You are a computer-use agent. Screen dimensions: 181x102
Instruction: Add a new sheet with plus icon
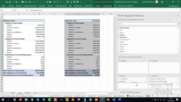tap(35, 93)
